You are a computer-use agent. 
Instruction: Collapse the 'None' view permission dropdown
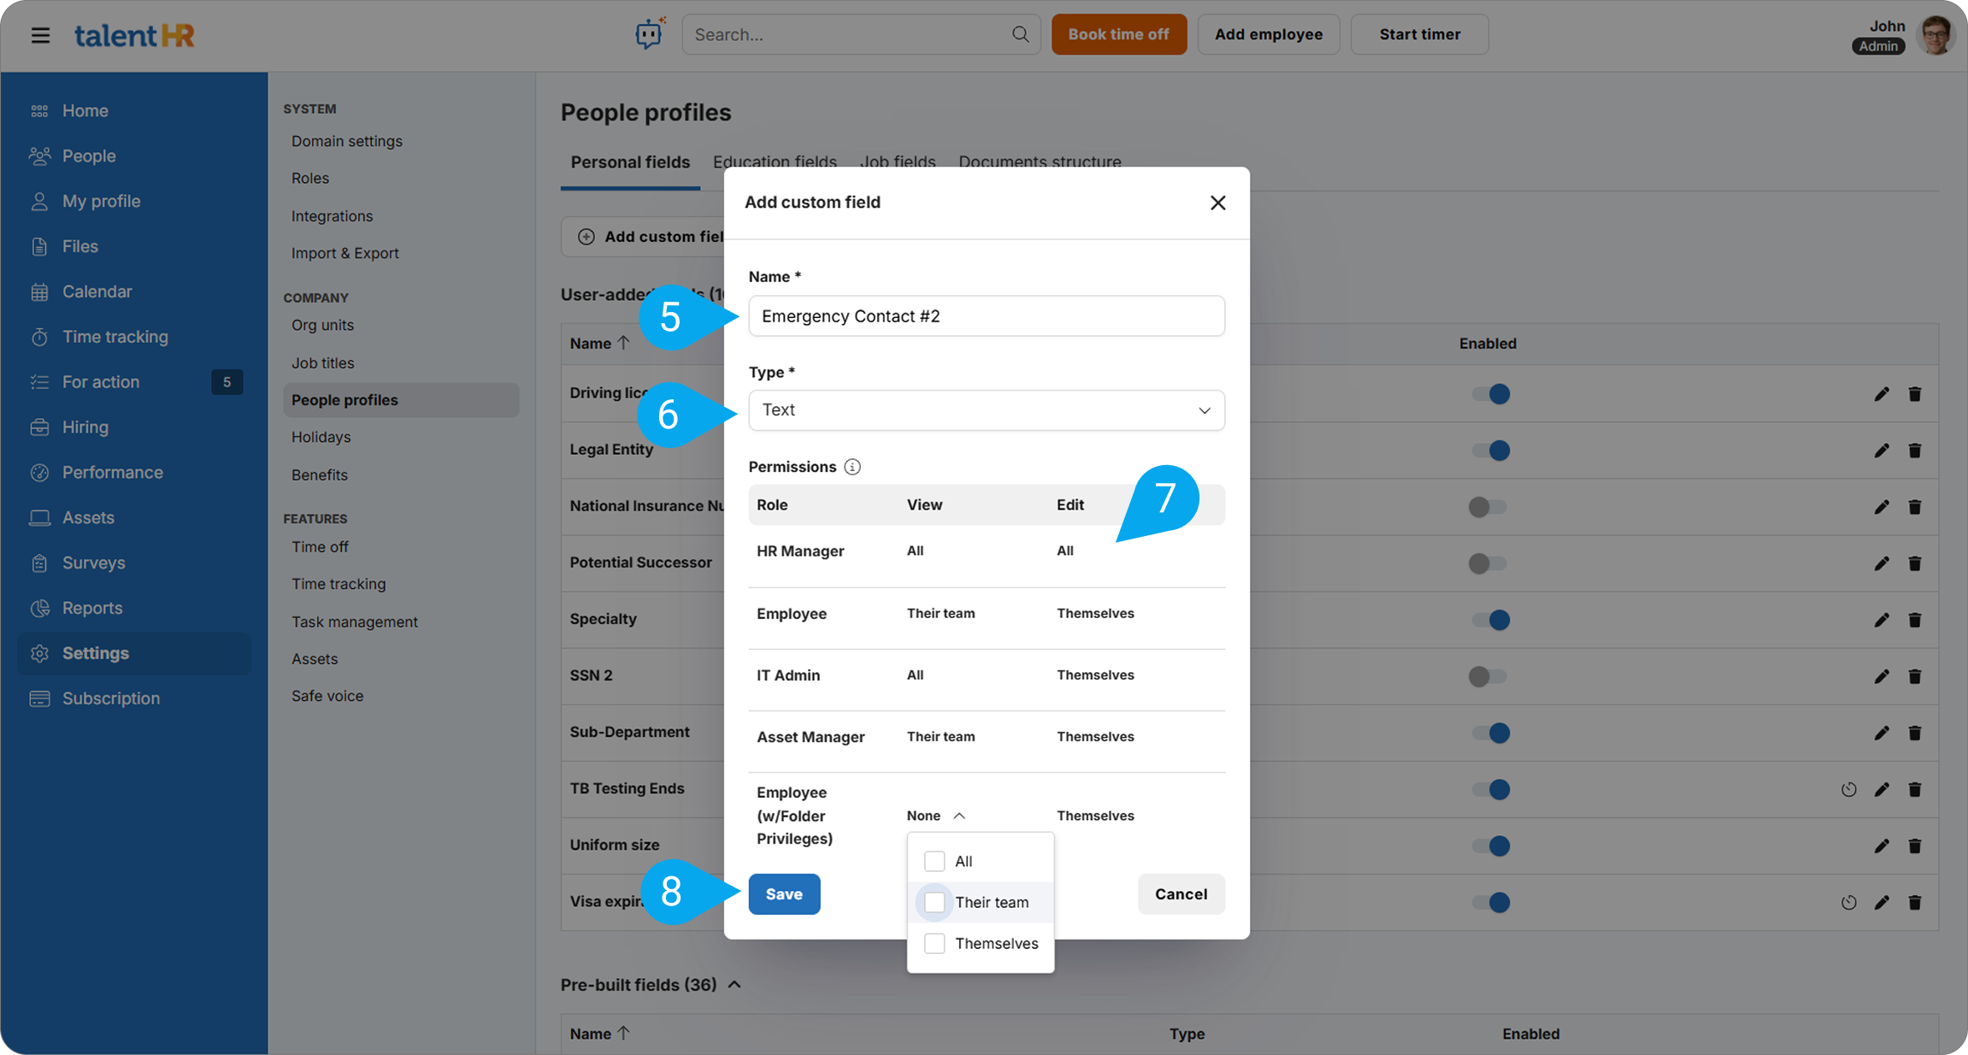(936, 816)
